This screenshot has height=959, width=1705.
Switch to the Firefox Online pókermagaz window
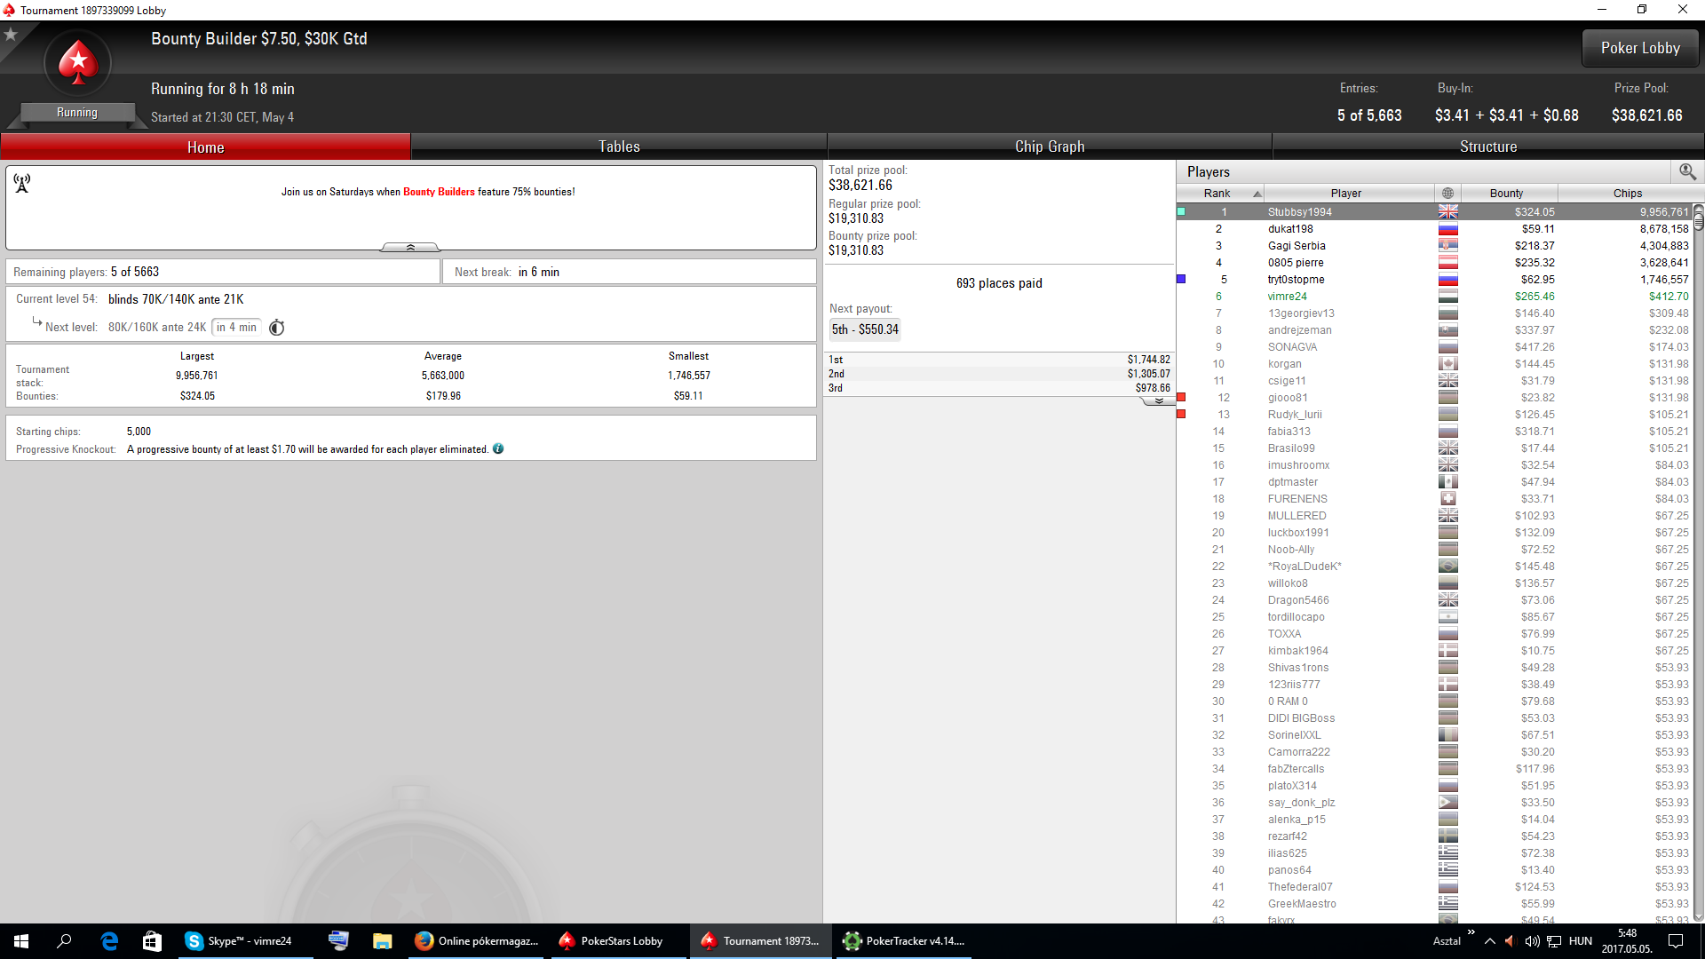tap(478, 941)
